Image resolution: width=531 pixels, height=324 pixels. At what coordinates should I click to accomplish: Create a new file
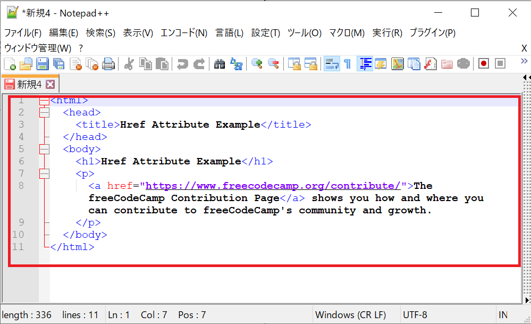pyautogui.click(x=10, y=63)
